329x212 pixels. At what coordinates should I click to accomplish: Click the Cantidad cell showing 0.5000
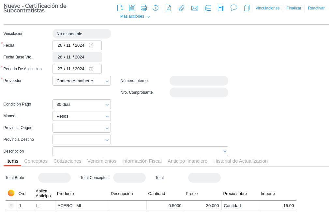(165, 205)
